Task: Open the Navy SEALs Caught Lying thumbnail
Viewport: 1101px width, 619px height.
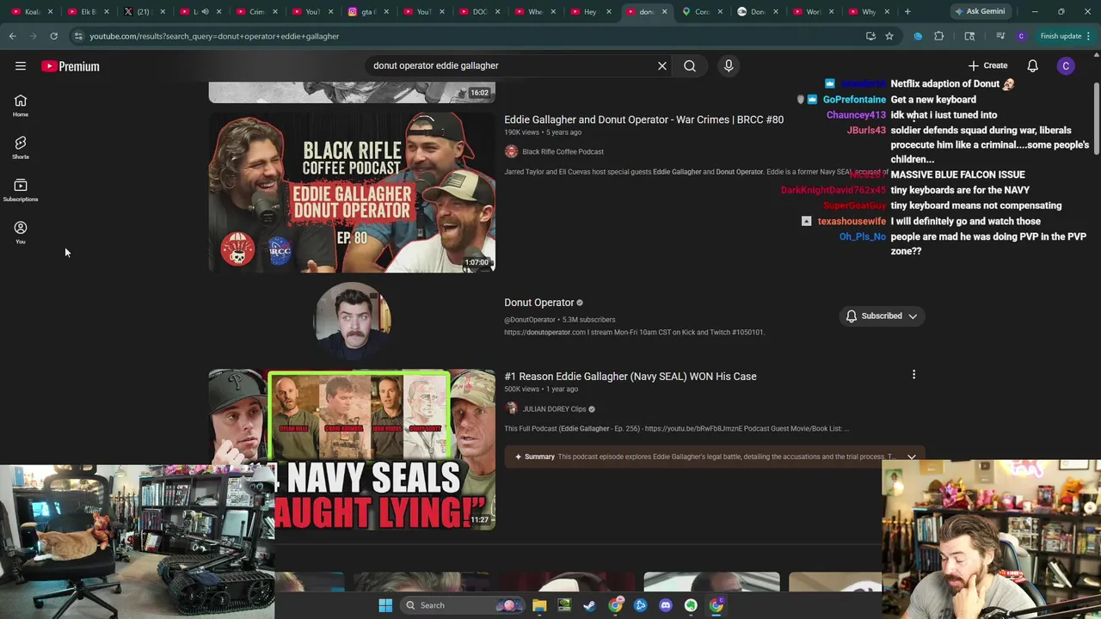Action: coord(352,450)
